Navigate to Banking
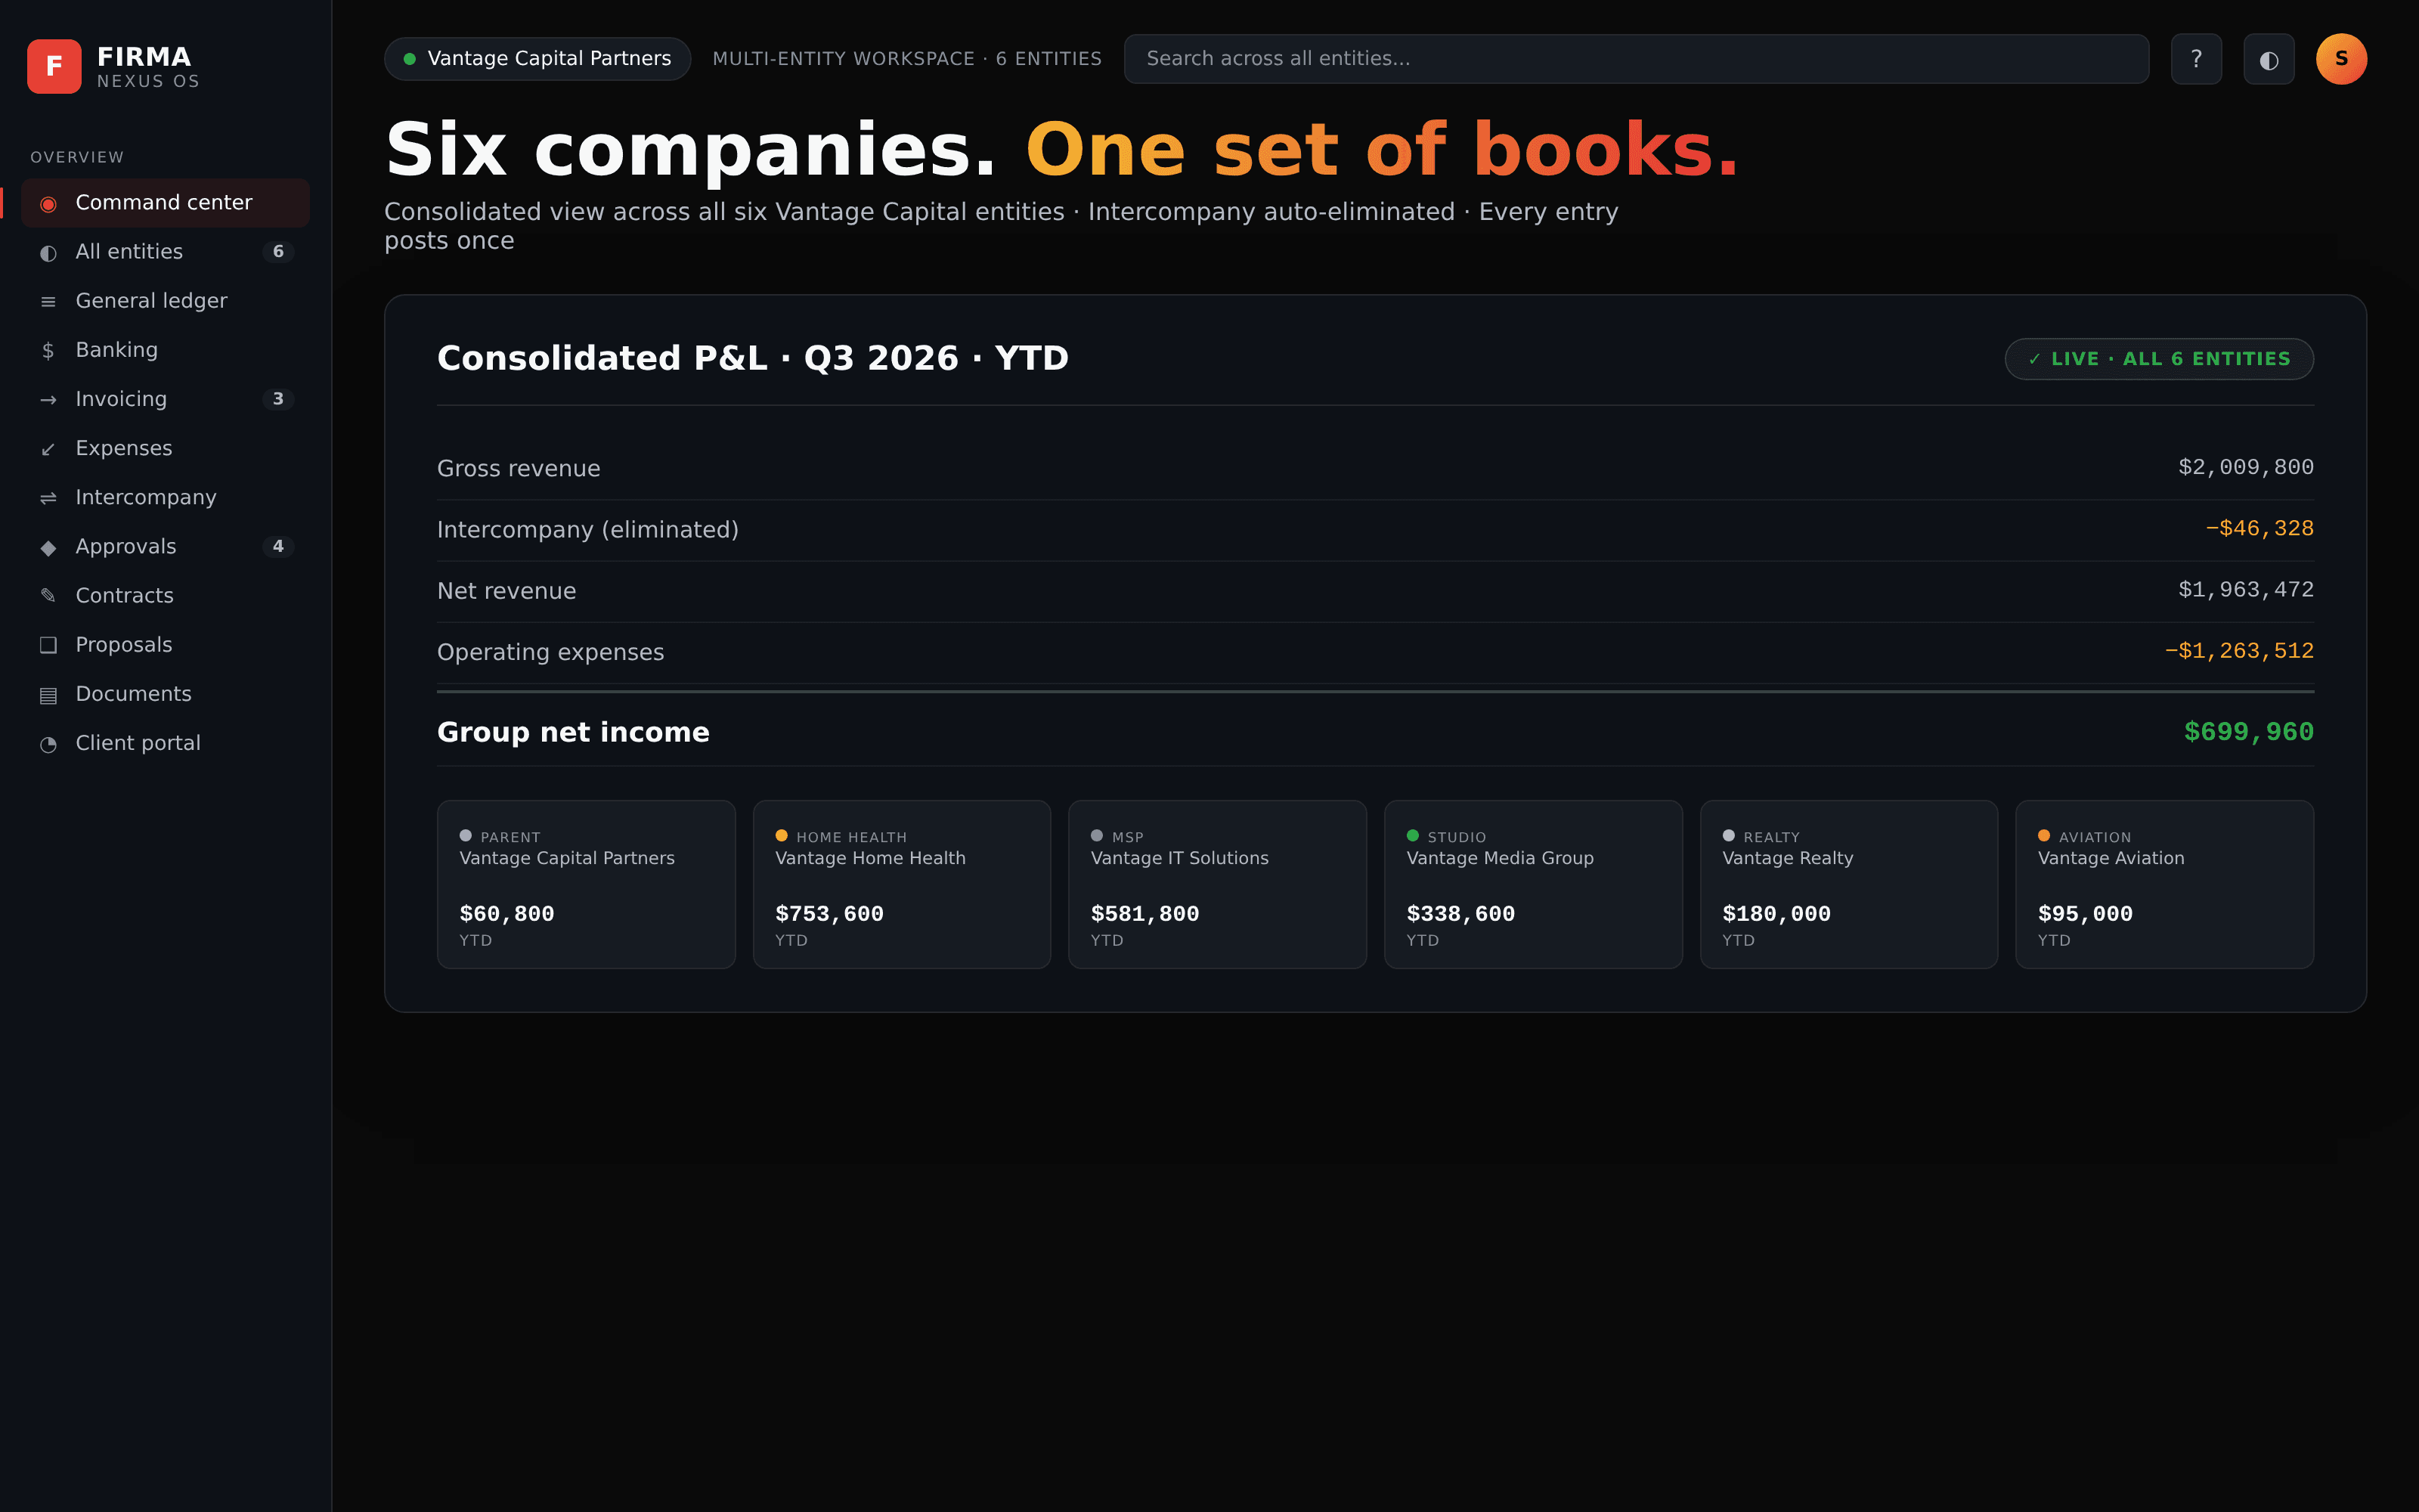This screenshot has width=2419, height=1512. point(166,350)
